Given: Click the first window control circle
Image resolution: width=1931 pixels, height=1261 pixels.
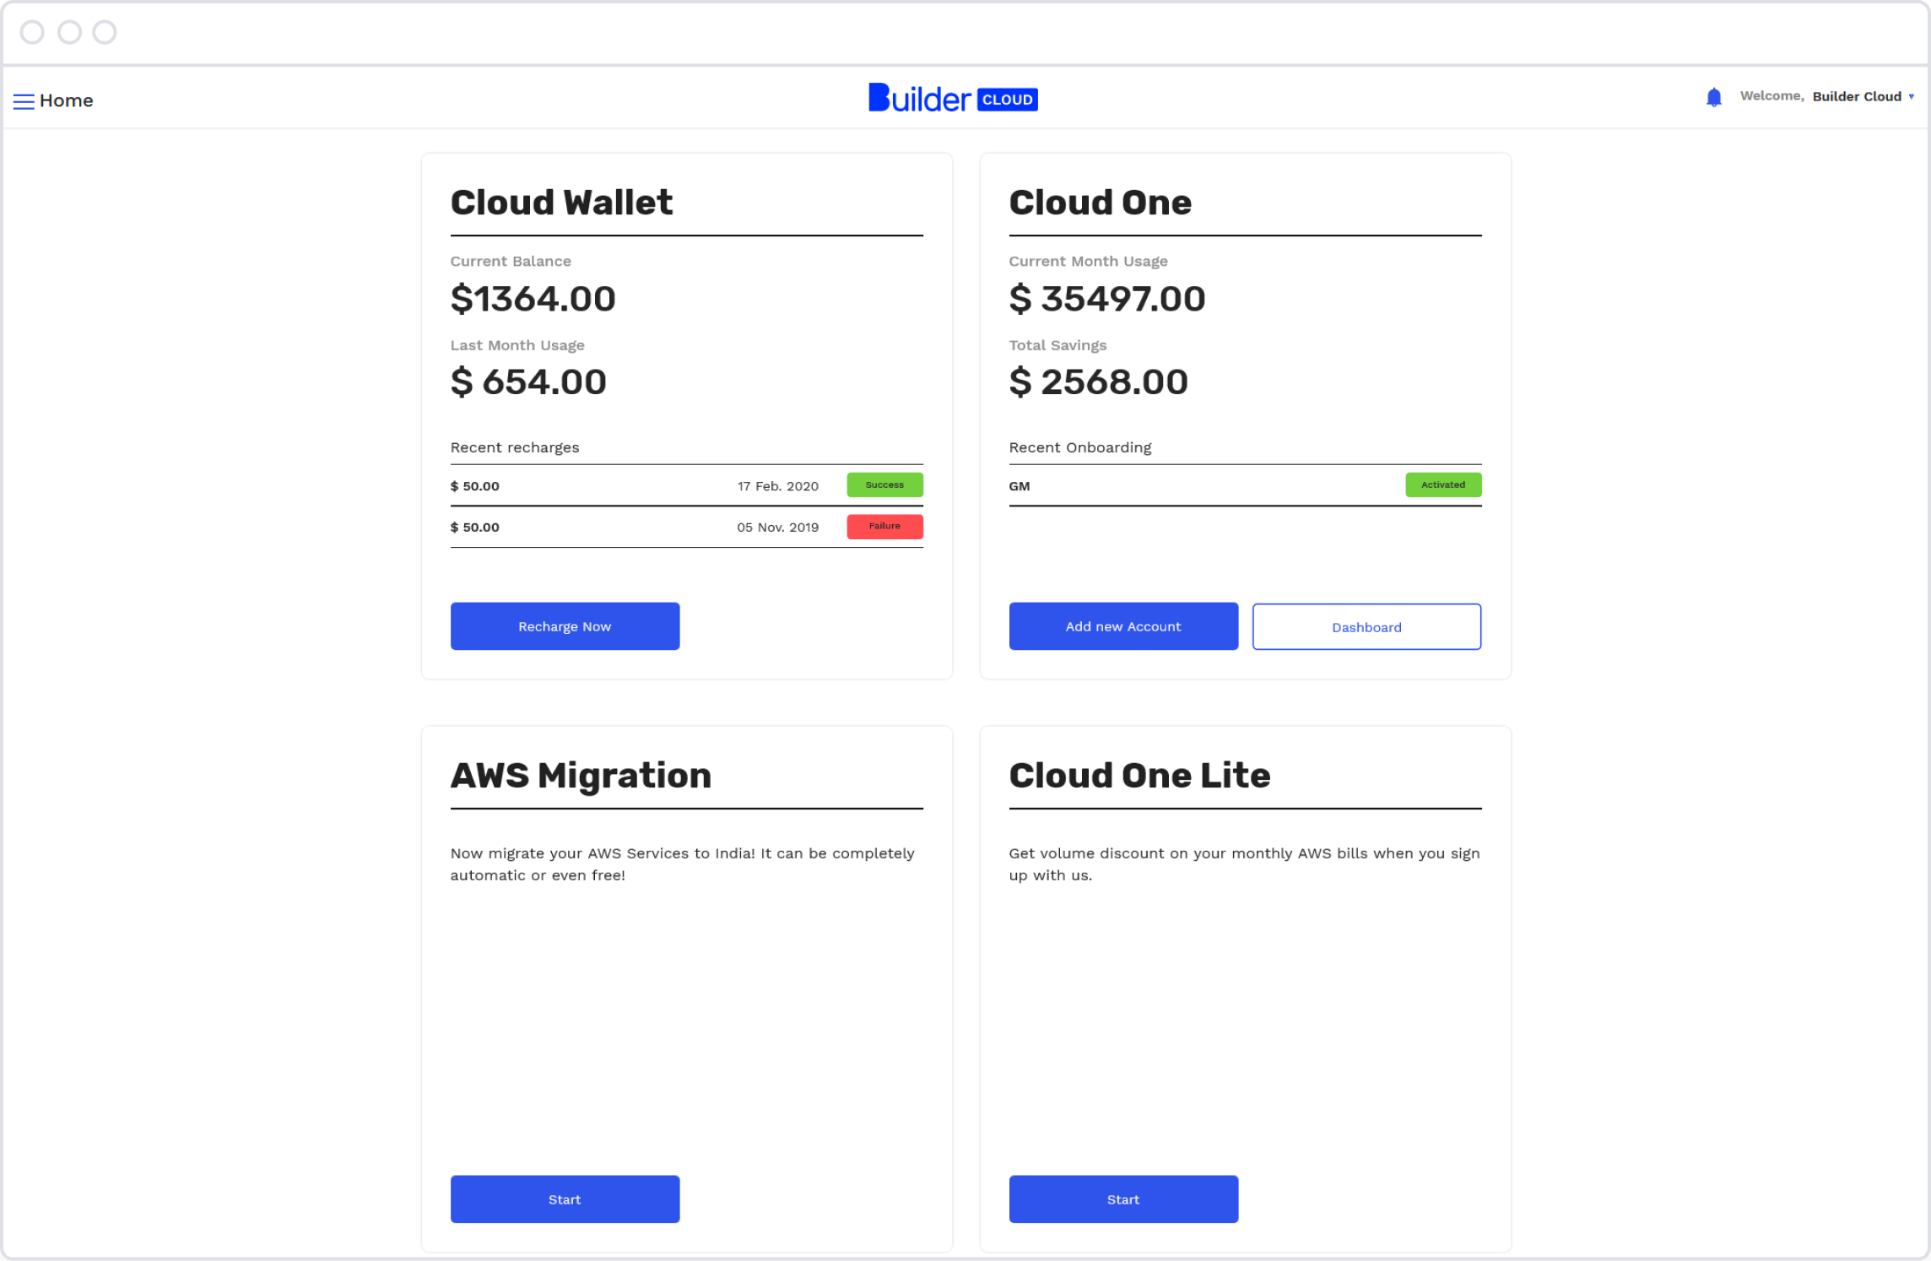Looking at the screenshot, I should 32,32.
